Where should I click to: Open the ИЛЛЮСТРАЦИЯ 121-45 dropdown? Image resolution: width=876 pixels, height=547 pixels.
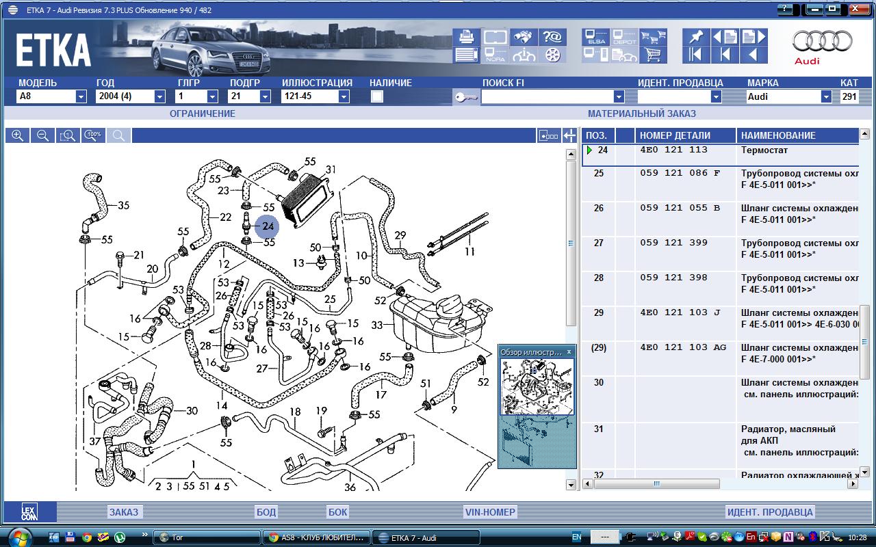click(344, 97)
